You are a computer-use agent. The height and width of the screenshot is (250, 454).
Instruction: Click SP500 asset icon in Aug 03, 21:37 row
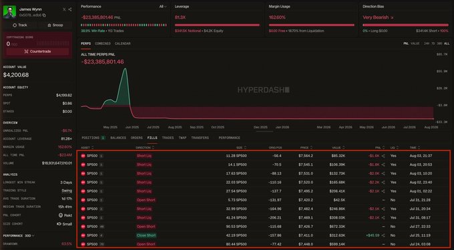[83, 156]
